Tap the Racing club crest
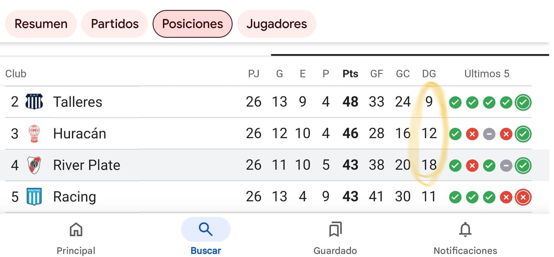 click(x=34, y=196)
